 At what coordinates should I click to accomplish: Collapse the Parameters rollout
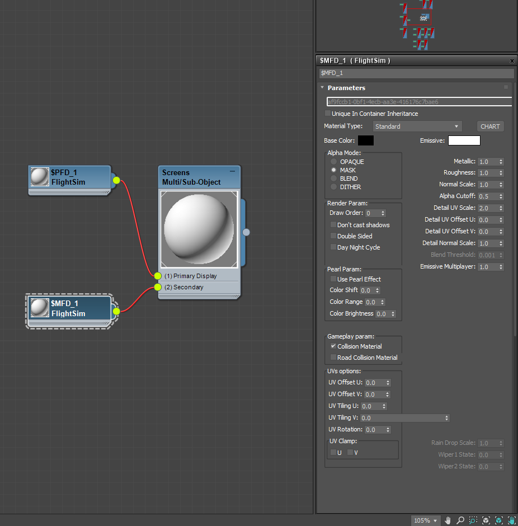(322, 87)
